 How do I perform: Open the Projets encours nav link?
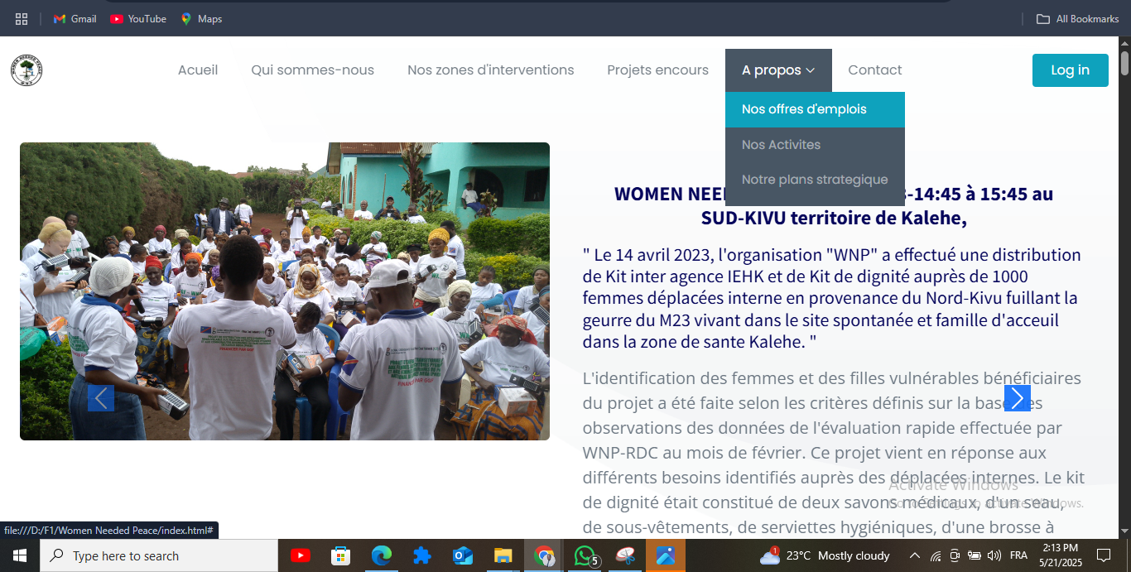[658, 70]
